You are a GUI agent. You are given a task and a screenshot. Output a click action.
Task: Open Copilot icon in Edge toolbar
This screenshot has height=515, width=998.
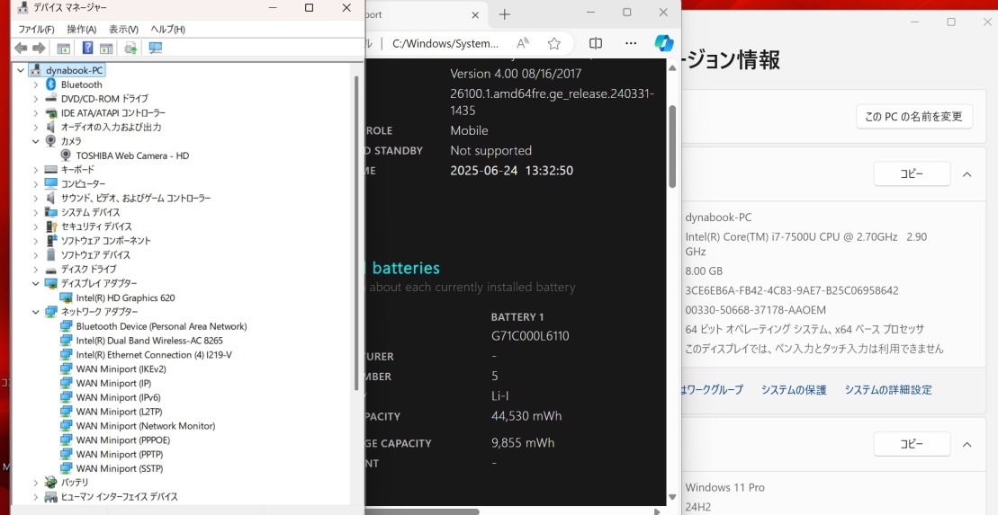(x=664, y=43)
